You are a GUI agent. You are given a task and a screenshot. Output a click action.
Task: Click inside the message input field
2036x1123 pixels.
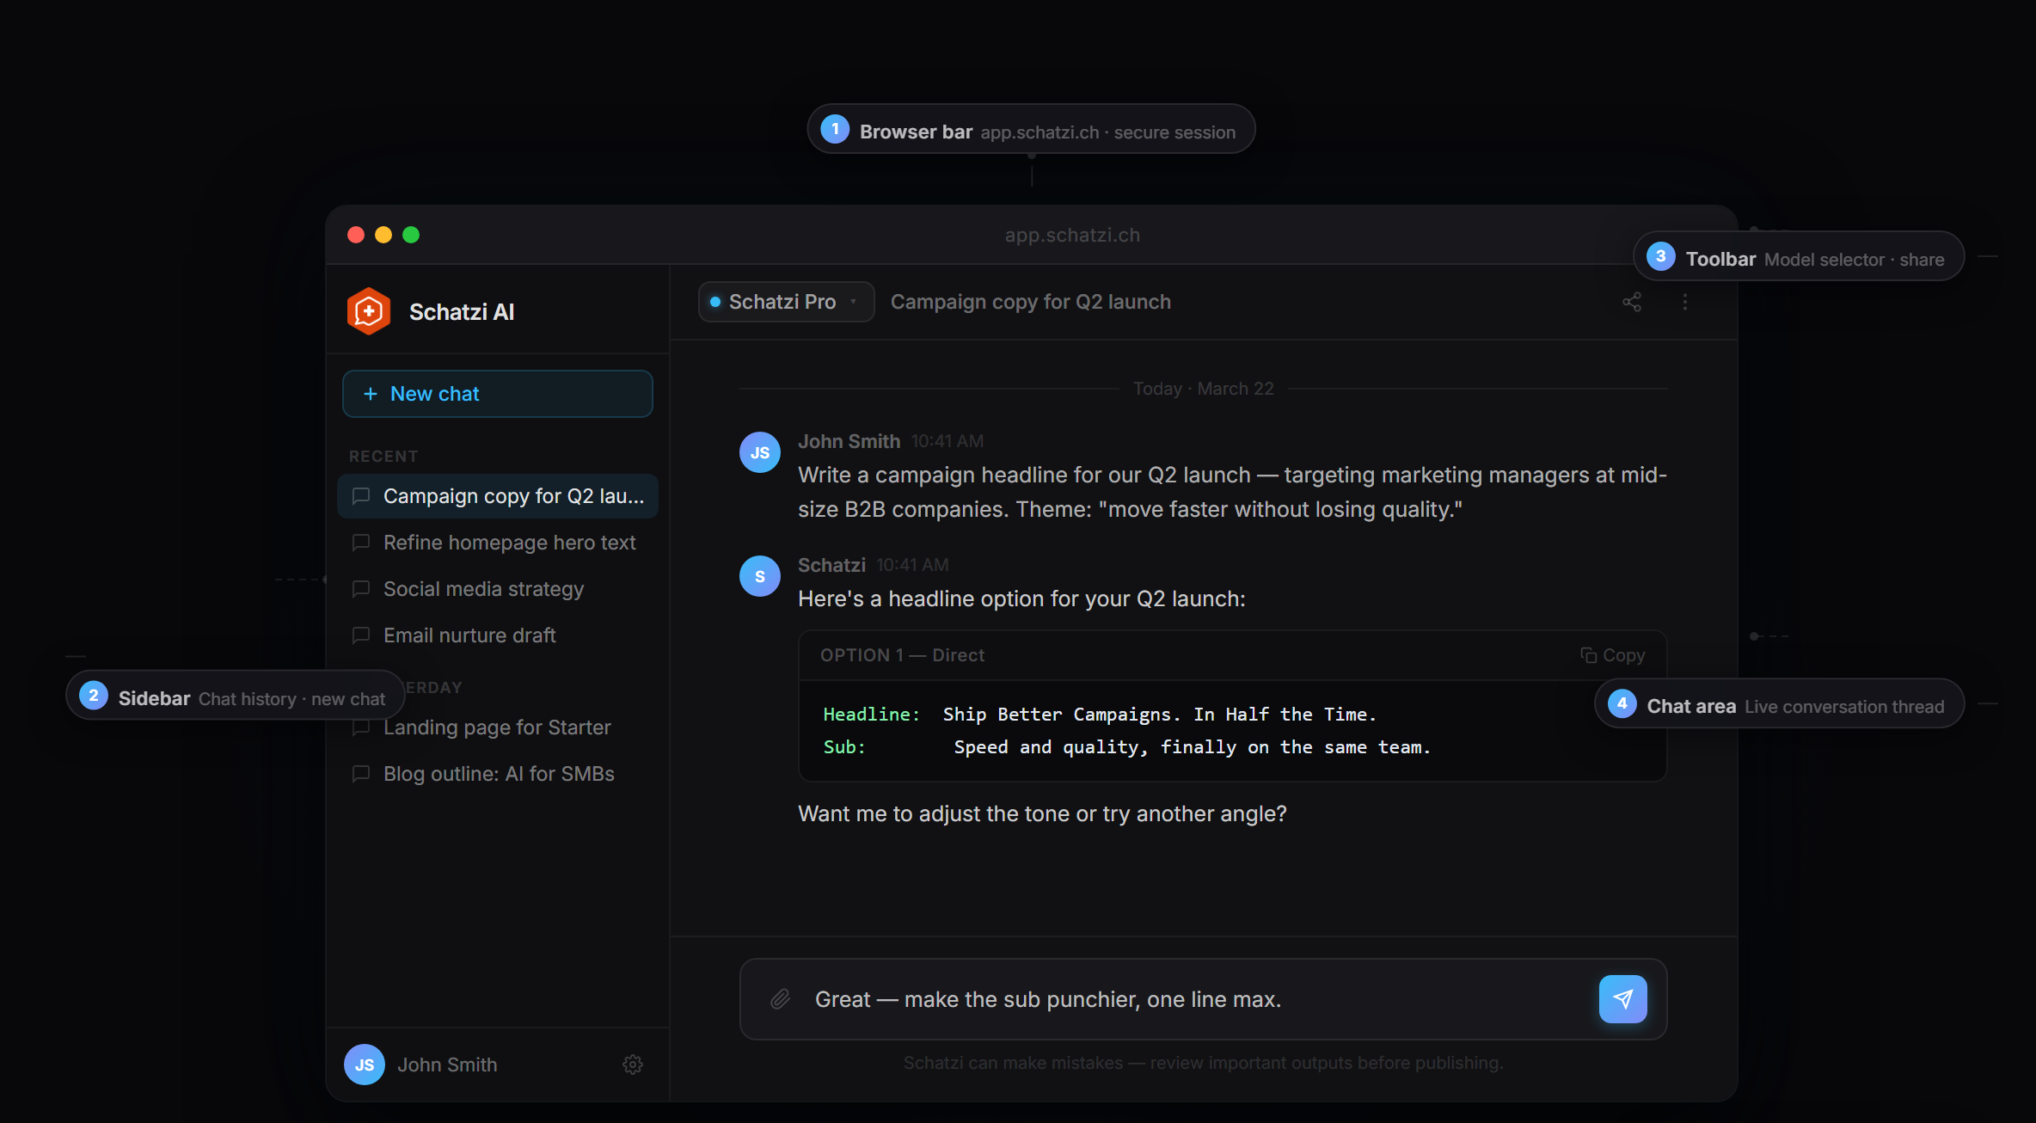[x=1118, y=999]
